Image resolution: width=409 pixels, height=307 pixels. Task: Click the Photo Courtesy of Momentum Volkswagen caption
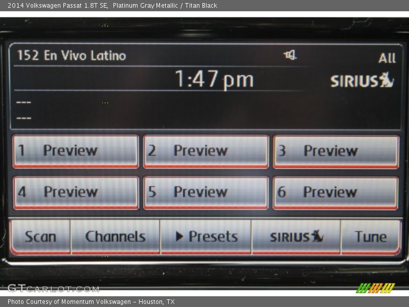(91, 302)
